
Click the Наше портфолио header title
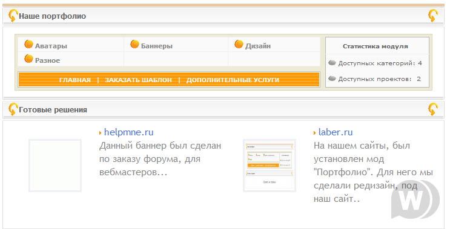pyautogui.click(x=52, y=16)
